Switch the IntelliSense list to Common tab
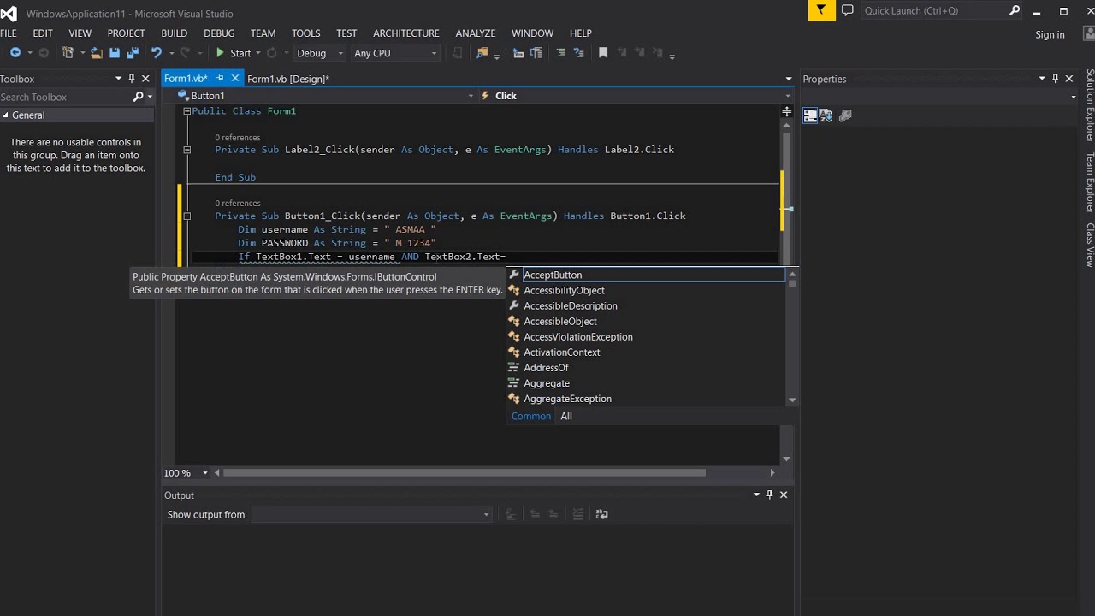 (x=531, y=417)
